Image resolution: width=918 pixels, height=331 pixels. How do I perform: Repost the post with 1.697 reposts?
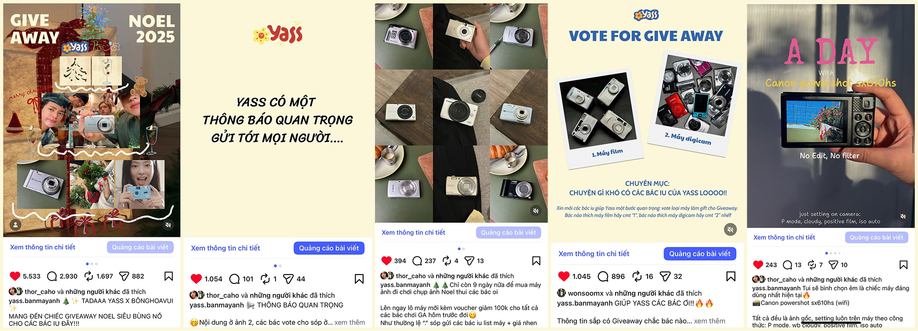[x=89, y=276]
